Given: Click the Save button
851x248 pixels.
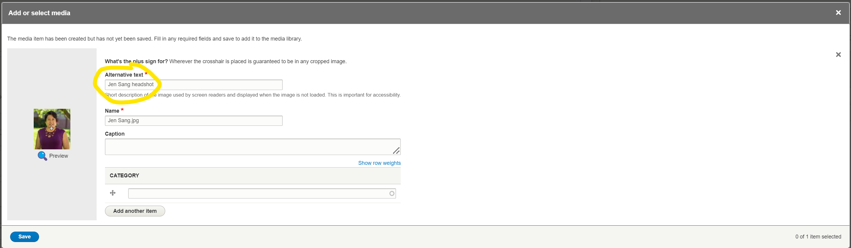Looking at the screenshot, I should 24,236.
